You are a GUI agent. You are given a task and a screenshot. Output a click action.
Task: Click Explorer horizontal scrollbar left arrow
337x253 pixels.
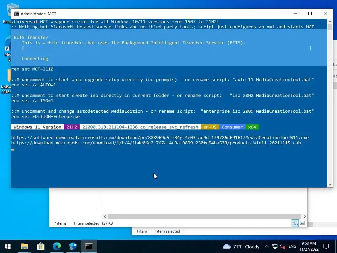click(105, 217)
